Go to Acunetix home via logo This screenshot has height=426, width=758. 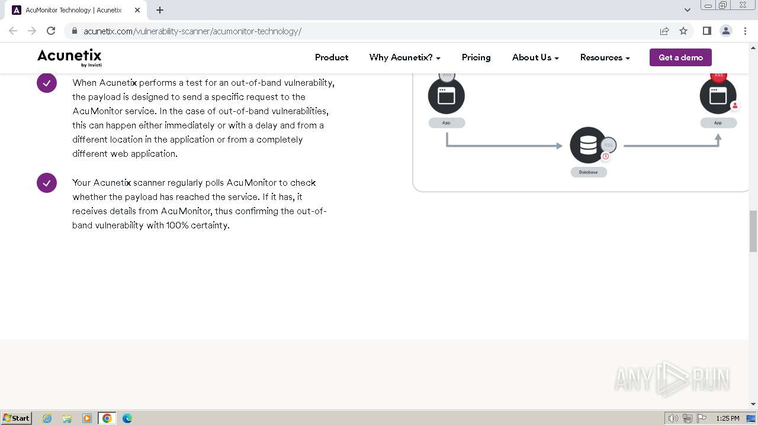click(70, 57)
